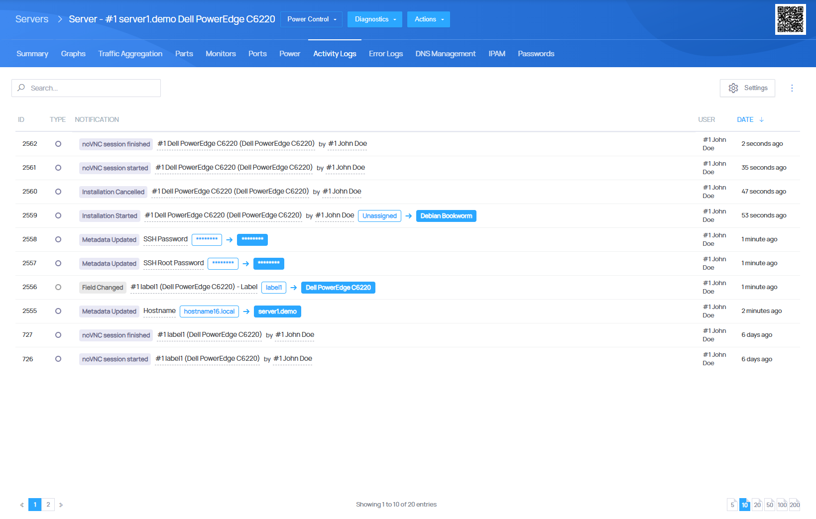816x519 pixels.
Task: Click the type circle icon for log 727
Action: pos(58,335)
